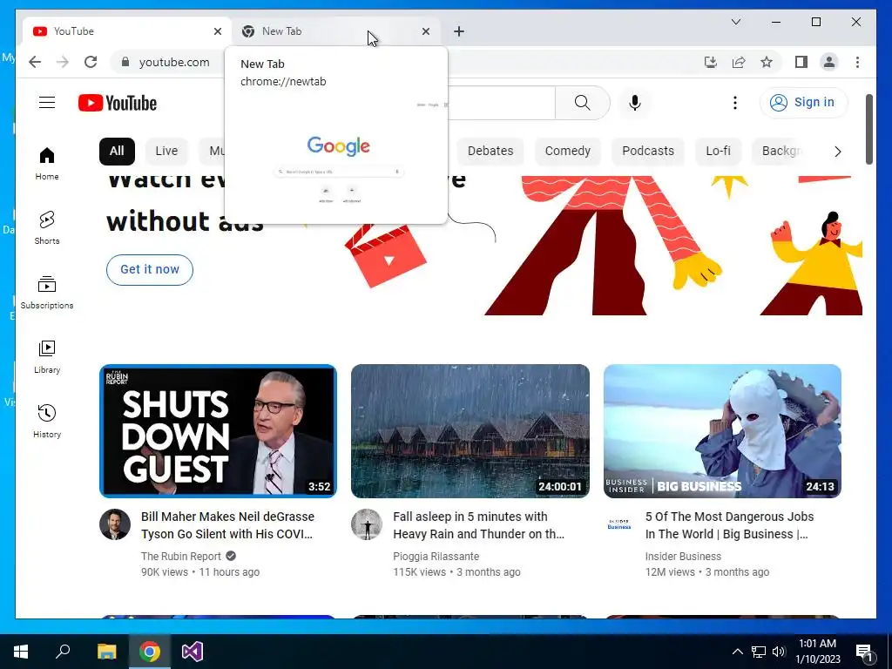Open volume control in system tray
Viewport: 892px width, 669px height.
(779, 652)
